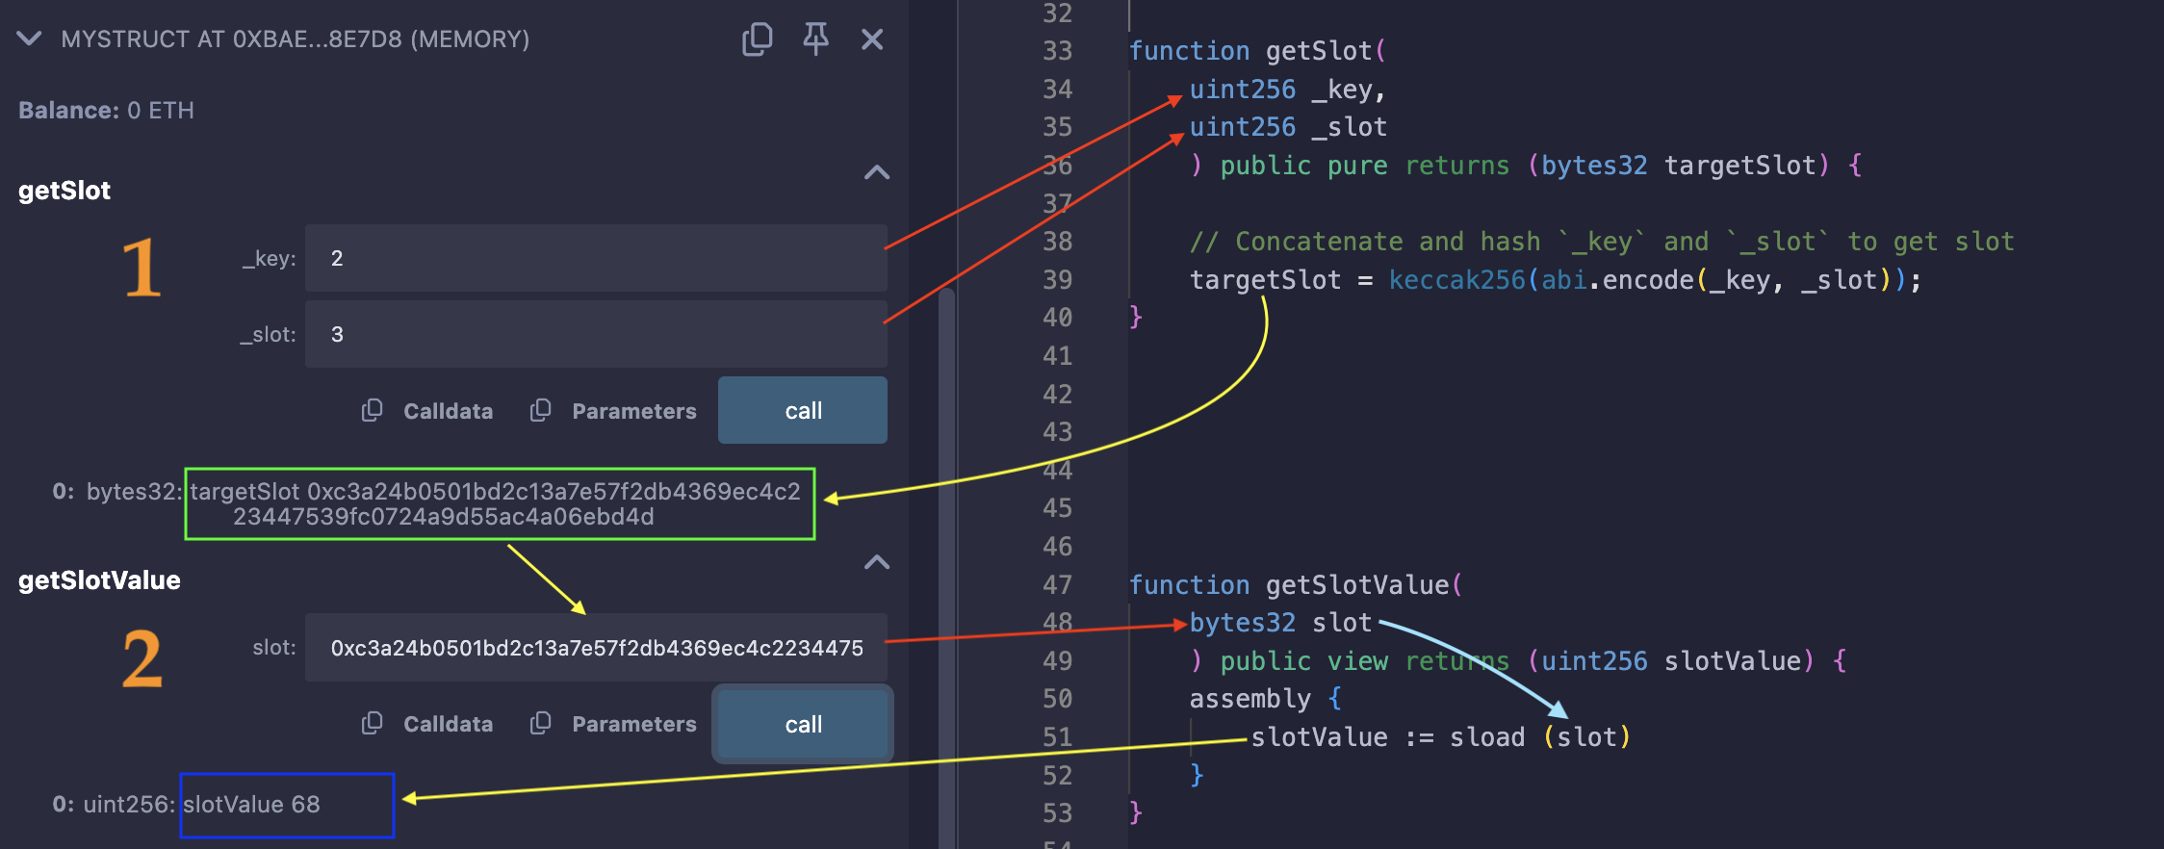Screen dimensions: 2164x849
Task: Click the Balance: 0 ETH text
Action: tap(106, 111)
